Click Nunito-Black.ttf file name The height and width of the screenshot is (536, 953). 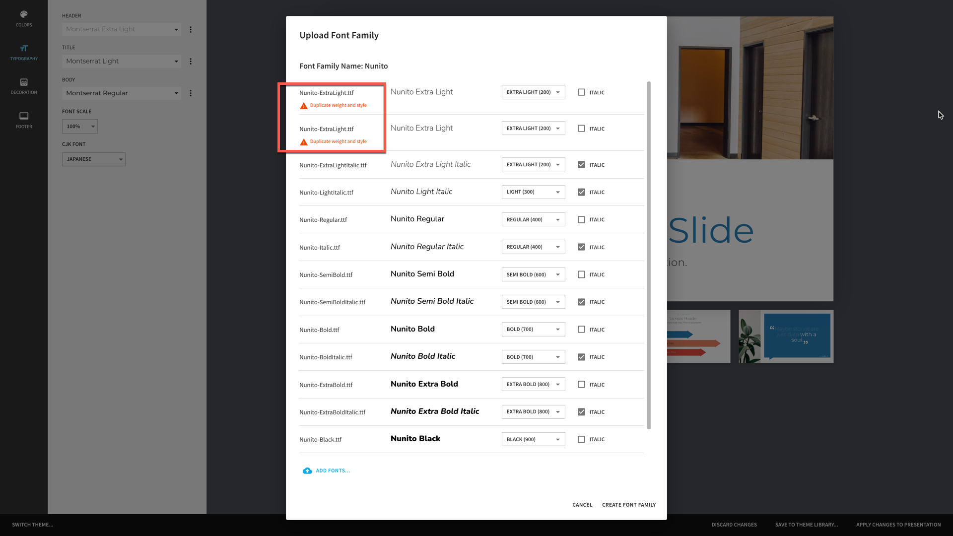coord(321,440)
